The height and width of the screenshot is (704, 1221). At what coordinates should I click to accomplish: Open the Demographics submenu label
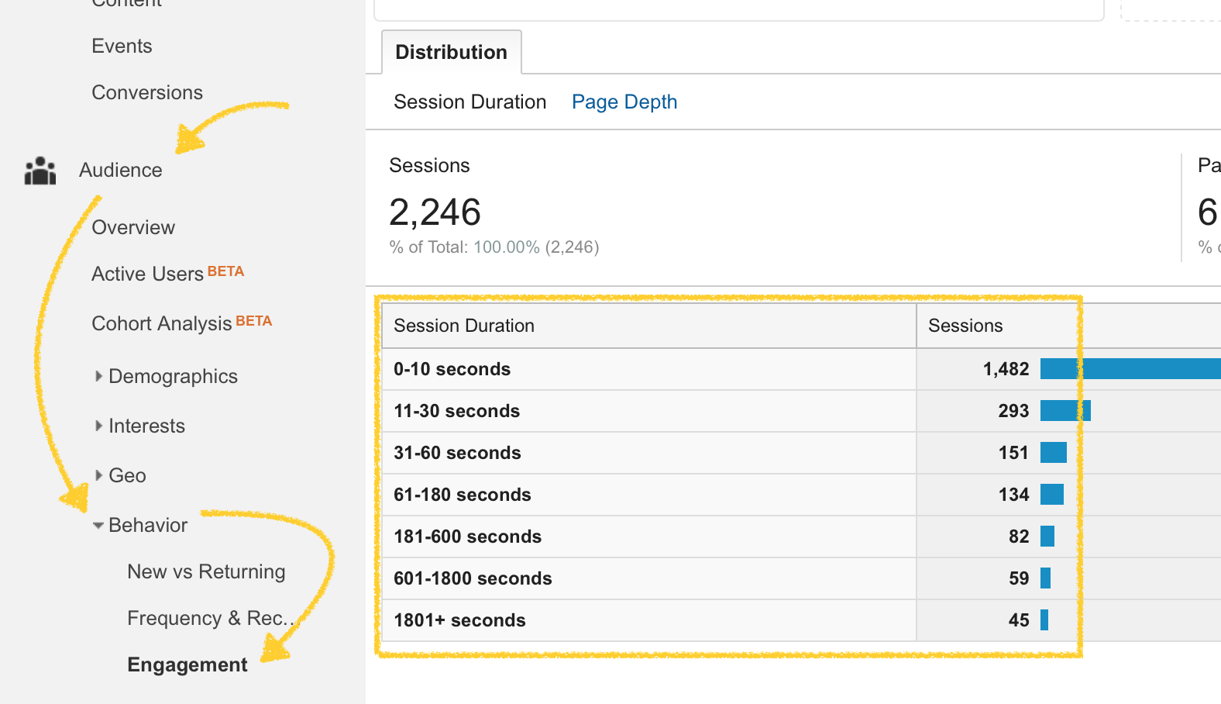173,376
